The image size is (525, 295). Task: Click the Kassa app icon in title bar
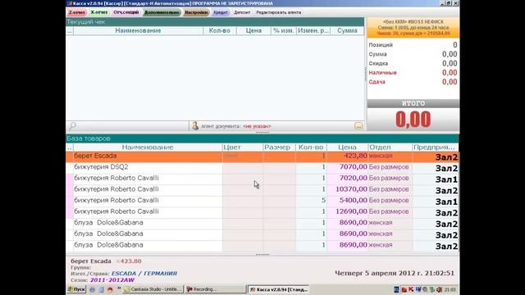69,3
